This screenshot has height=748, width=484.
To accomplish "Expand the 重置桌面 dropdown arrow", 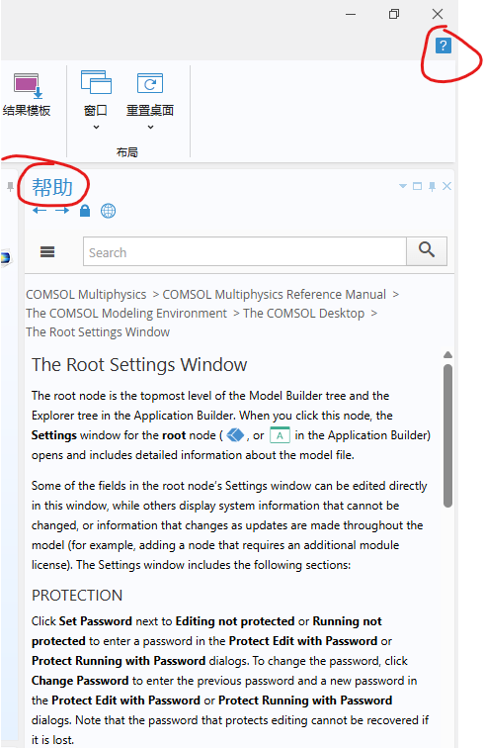I will pos(150,128).
